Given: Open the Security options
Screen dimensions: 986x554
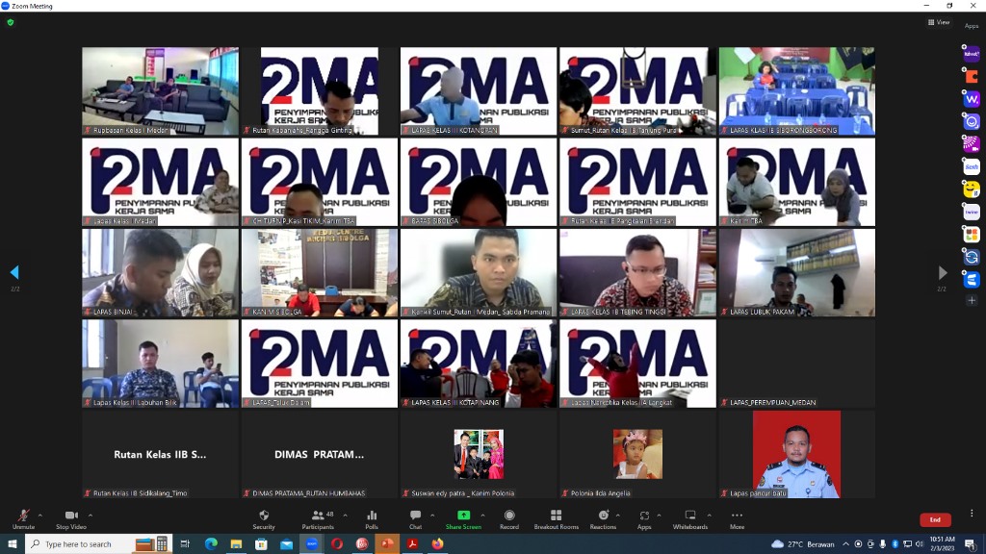Looking at the screenshot, I should click(x=263, y=519).
